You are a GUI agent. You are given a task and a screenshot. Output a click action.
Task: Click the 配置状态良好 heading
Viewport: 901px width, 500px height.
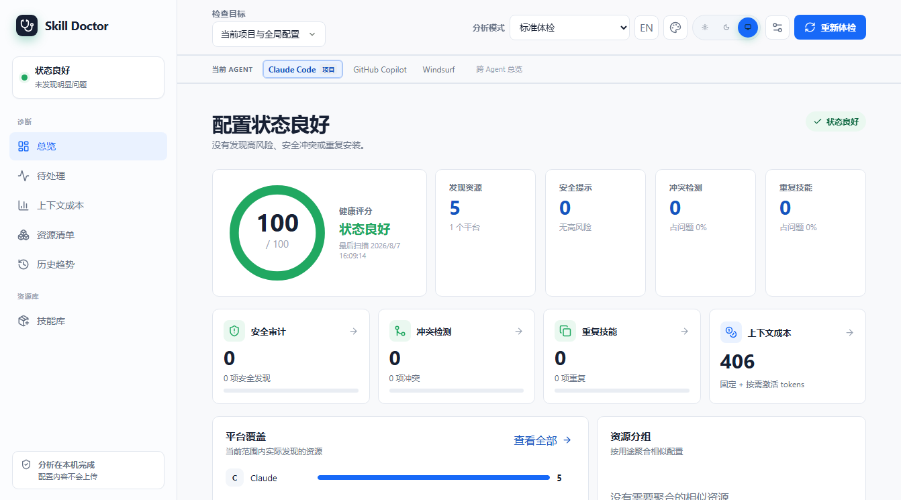pos(271,125)
